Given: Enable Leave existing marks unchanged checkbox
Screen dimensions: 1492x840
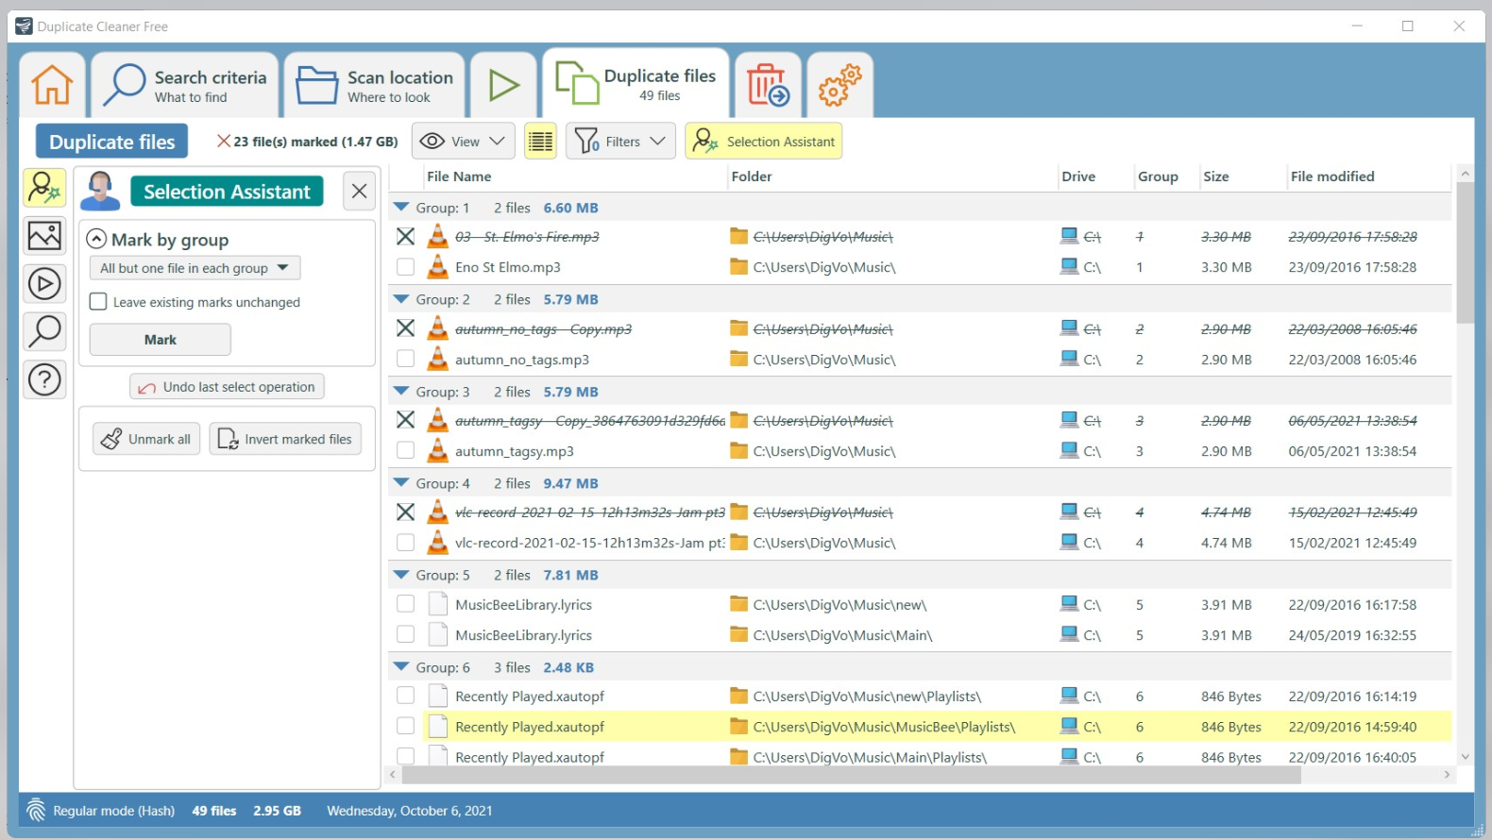Looking at the screenshot, I should tap(98, 302).
